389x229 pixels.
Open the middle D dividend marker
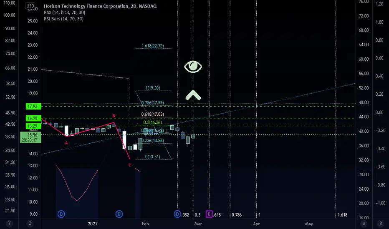point(119,214)
